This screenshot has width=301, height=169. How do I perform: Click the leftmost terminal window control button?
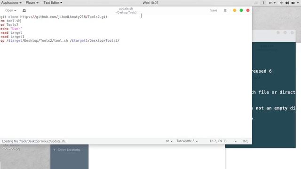(278, 32)
